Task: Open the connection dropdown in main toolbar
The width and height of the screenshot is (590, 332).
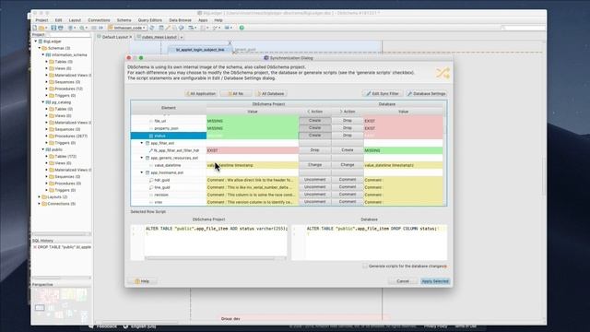Action: [x=127, y=28]
